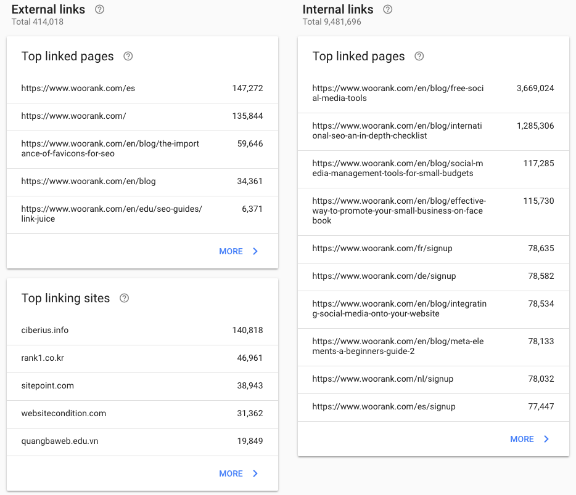Image resolution: width=576 pixels, height=495 pixels.
Task: Click the help icon beside Top linking sites
Action: coord(124,298)
